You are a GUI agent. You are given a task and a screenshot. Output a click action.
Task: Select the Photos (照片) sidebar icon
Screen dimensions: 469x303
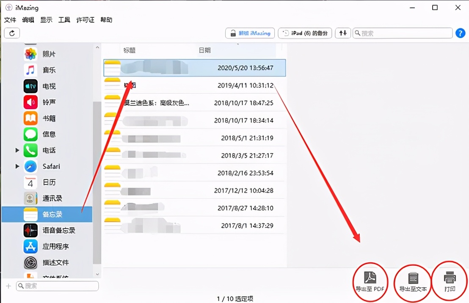[30, 54]
